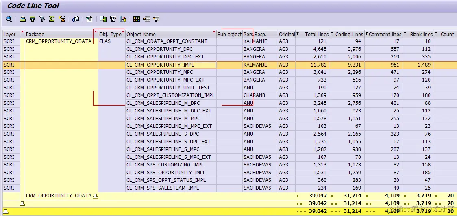Click the 557 comment lines value
457x216 pixels.
point(383,49)
